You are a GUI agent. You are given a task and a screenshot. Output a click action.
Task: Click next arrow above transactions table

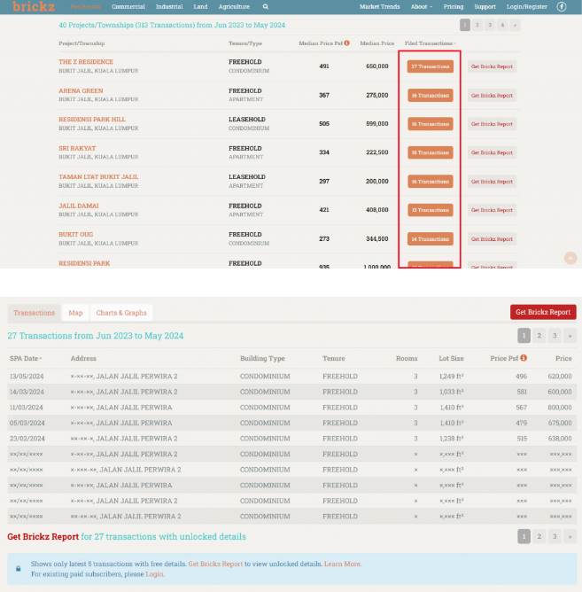pyautogui.click(x=570, y=335)
